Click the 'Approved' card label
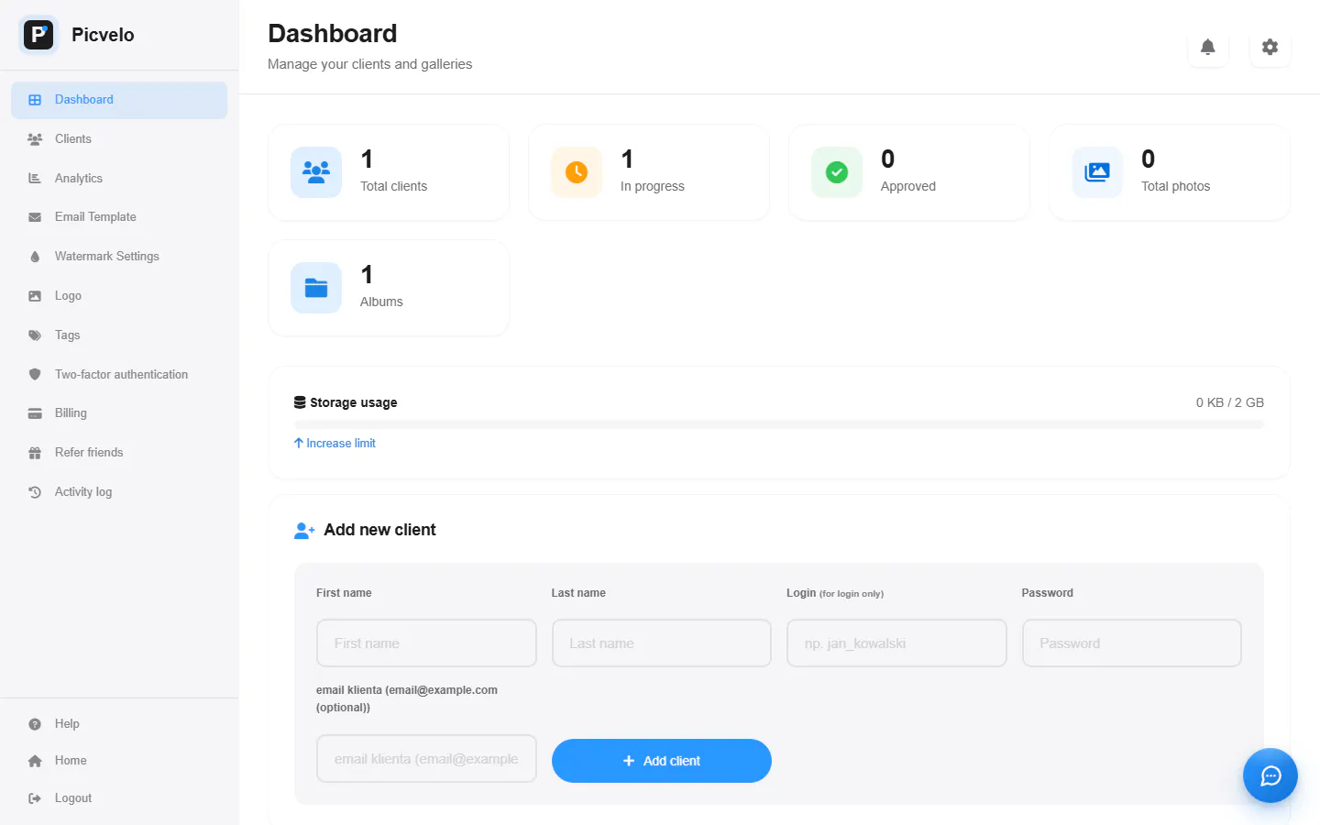Screen dimensions: 1320x825 (x=908, y=186)
